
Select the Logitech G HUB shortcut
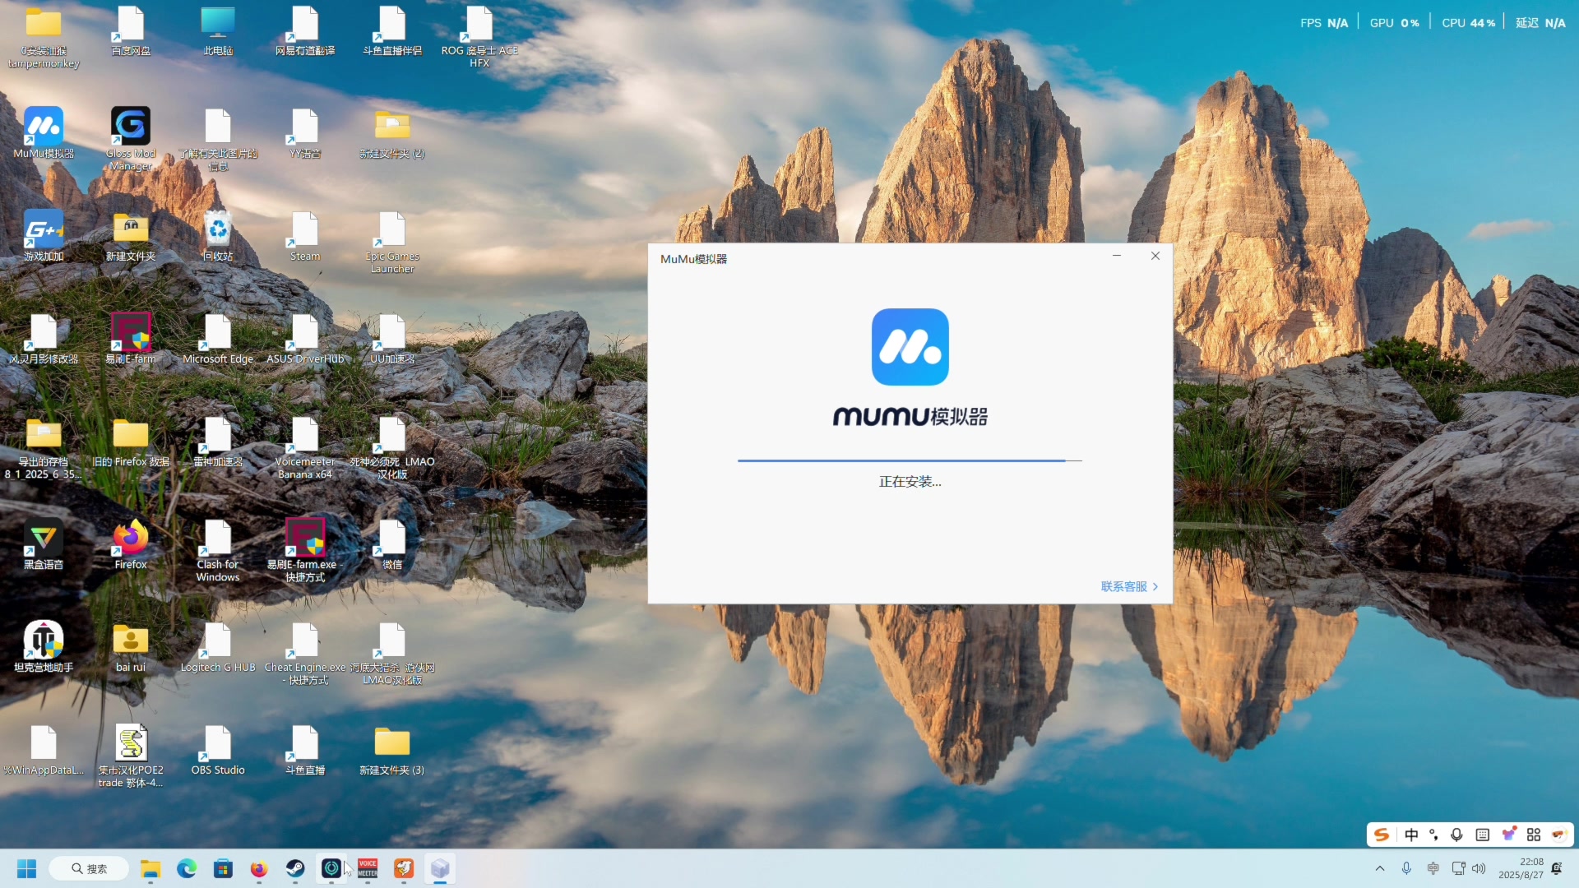(x=218, y=647)
